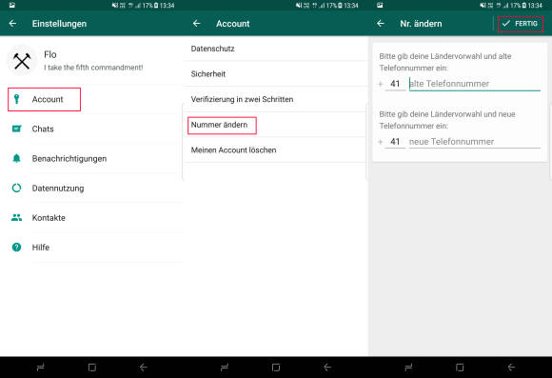Tap recent apps nav icon in Account screen
This screenshot has width=552, height=378.
[x=225, y=368]
